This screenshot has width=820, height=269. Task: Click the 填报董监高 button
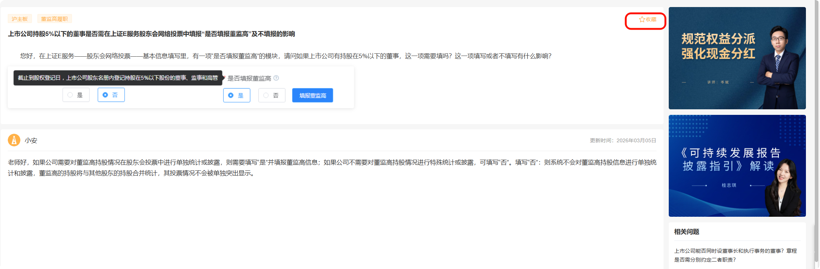(313, 95)
